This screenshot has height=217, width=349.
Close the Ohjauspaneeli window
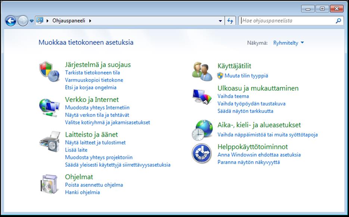[x=337, y=9]
